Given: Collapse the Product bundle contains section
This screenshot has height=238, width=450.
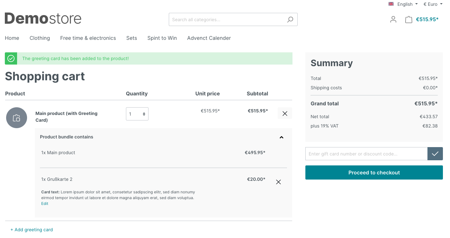Looking at the screenshot, I should (282, 137).
